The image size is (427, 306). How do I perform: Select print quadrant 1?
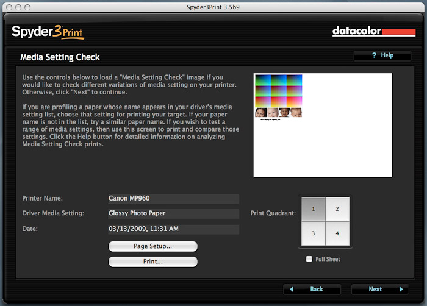pyautogui.click(x=312, y=208)
